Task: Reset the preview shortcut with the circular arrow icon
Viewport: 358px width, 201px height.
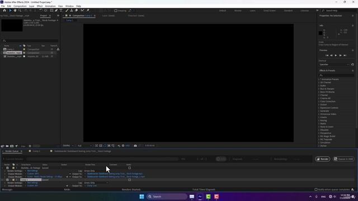Action: (352, 65)
